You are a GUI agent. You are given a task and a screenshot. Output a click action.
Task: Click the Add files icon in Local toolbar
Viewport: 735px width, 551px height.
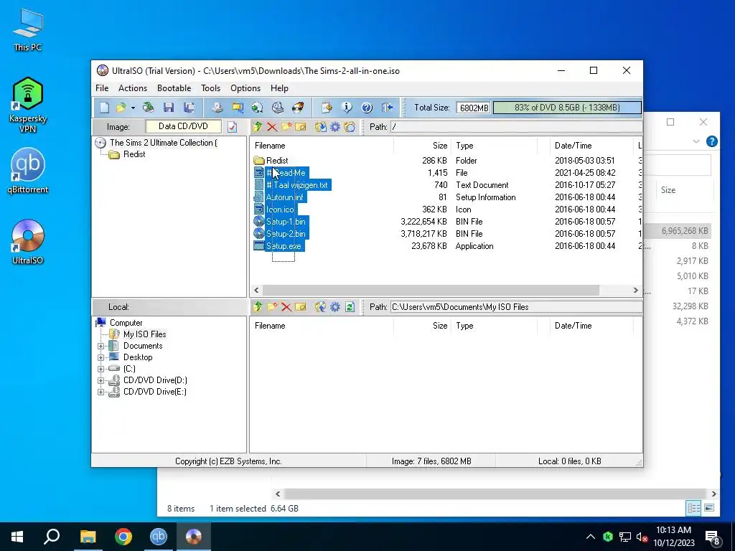tap(321, 307)
